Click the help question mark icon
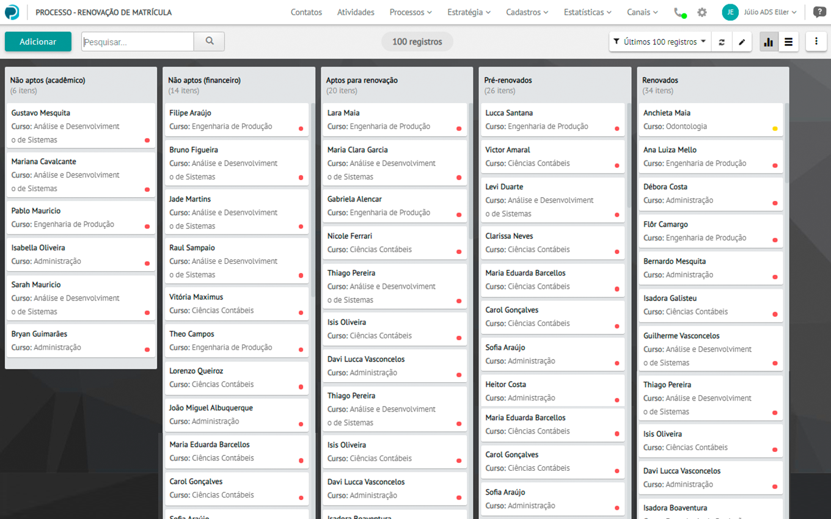 pos(819,12)
